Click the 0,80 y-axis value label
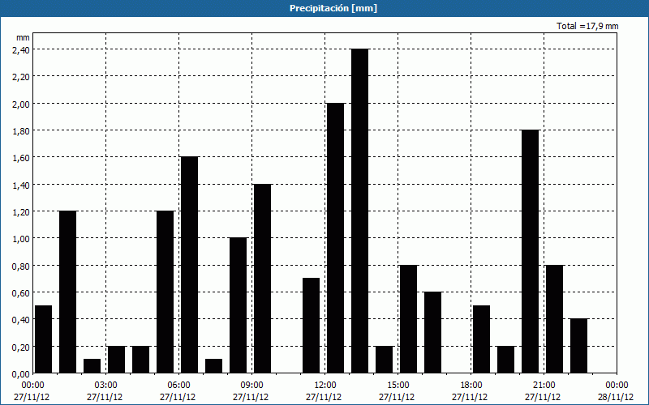The width and height of the screenshot is (649, 405). [21, 266]
